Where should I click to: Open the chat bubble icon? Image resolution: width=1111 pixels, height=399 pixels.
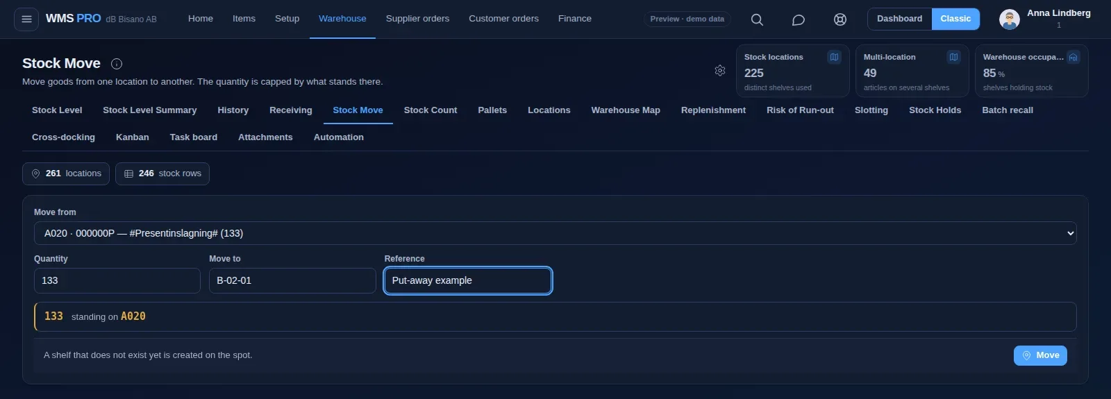click(x=799, y=19)
